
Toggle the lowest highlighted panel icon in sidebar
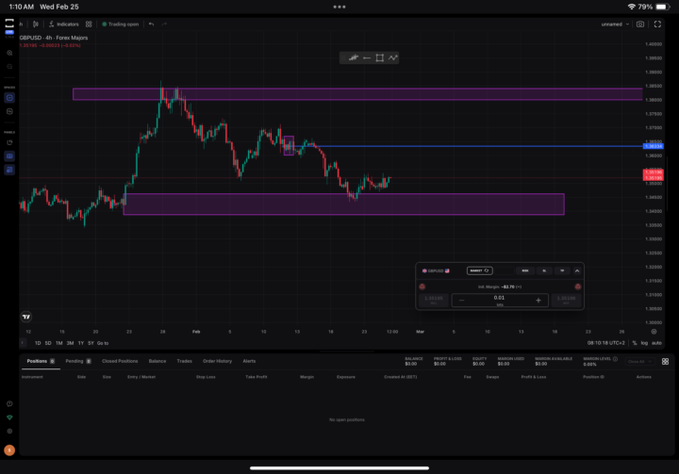coord(9,171)
